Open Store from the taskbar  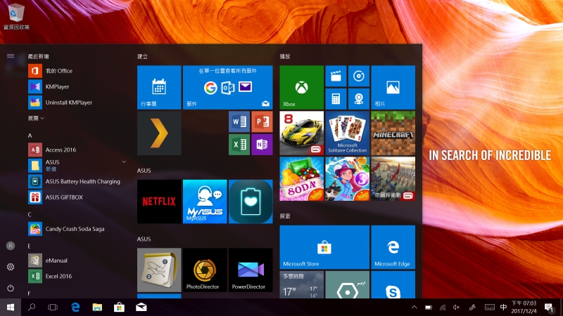119,307
